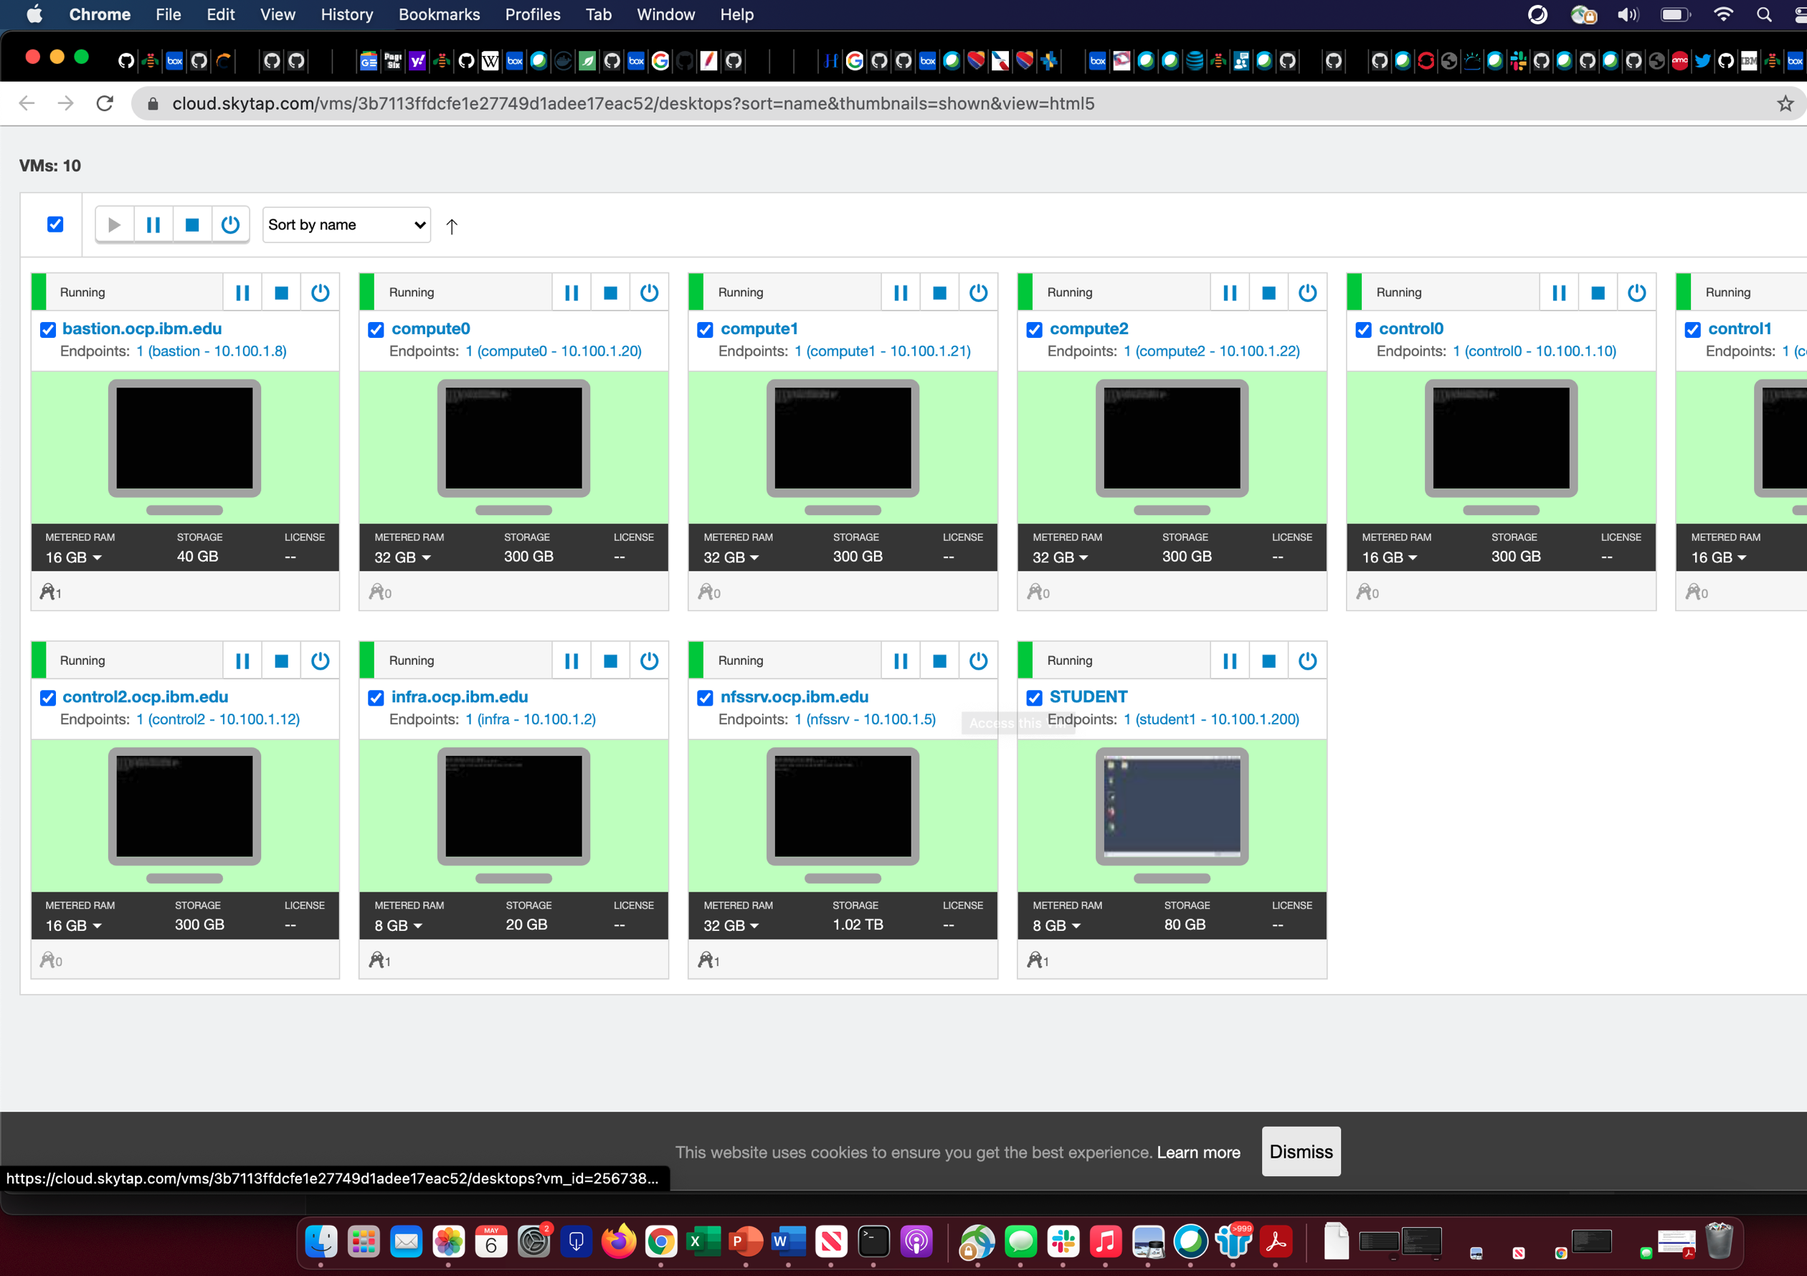Uncheck the compute1 checkbox

705,330
